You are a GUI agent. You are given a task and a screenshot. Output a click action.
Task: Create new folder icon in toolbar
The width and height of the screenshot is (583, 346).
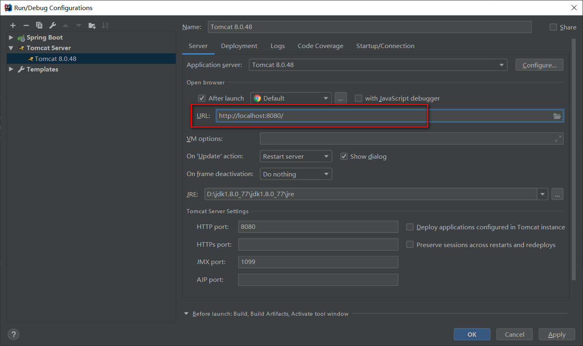pyautogui.click(x=92, y=25)
